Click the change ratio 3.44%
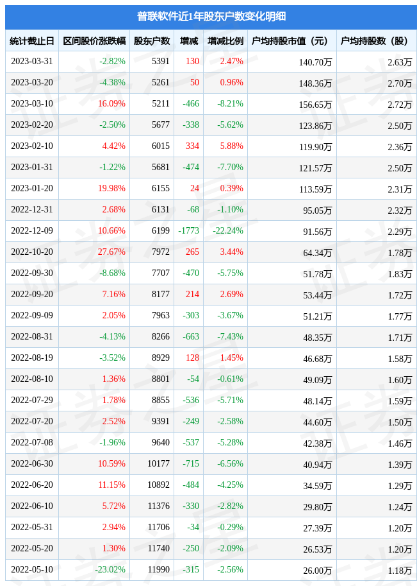Image resolution: width=417 pixels, height=586 pixels. click(x=232, y=252)
